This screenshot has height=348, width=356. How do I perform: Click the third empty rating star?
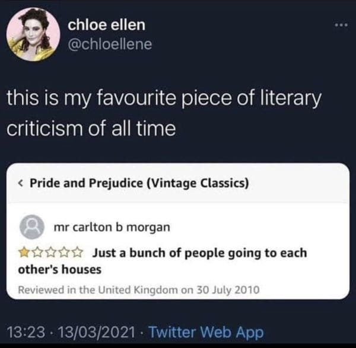pos(50,253)
